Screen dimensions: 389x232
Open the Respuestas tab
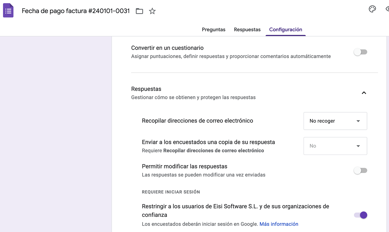247,29
